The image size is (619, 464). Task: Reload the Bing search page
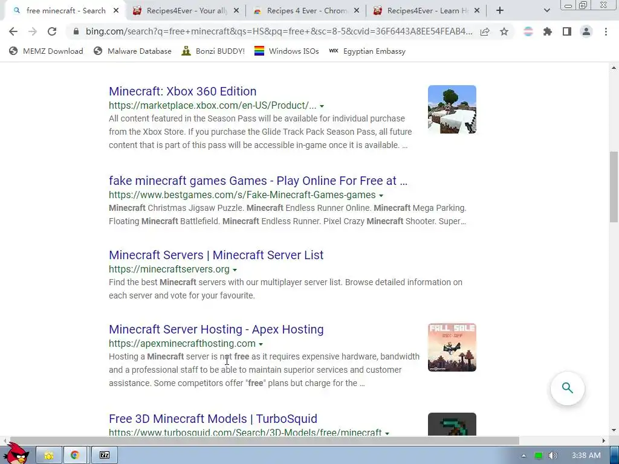pyautogui.click(x=52, y=31)
